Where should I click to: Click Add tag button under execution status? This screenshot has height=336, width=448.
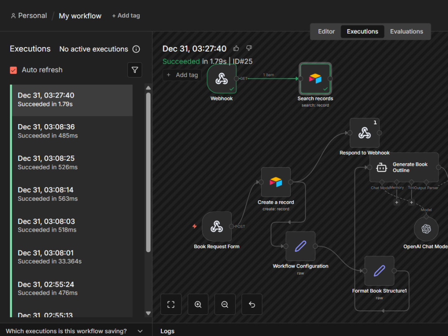pos(182,75)
